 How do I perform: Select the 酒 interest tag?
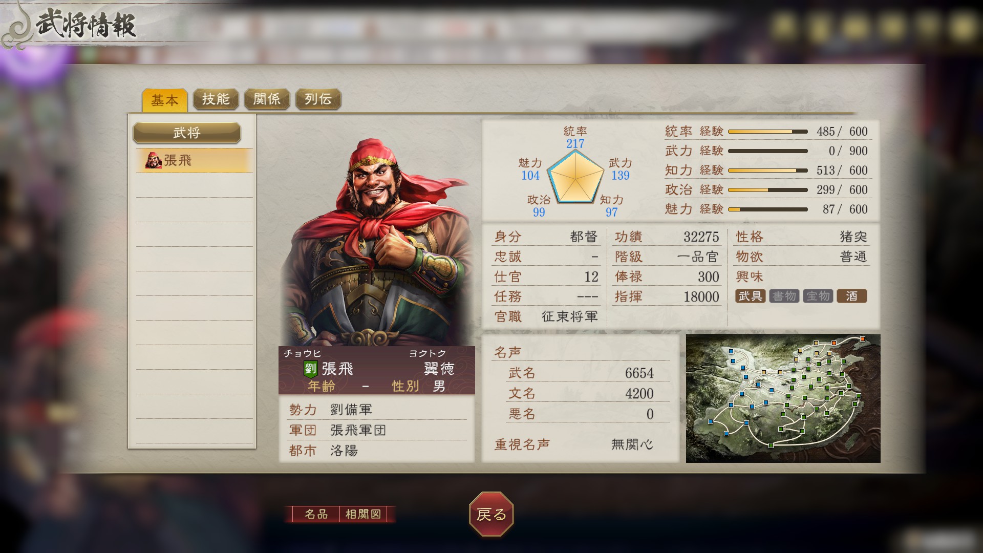click(x=851, y=296)
